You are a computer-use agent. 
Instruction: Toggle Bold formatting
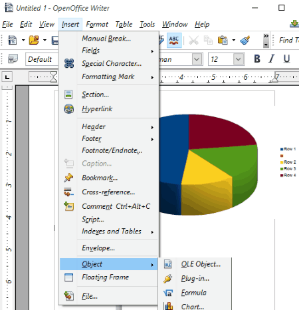click(x=257, y=59)
